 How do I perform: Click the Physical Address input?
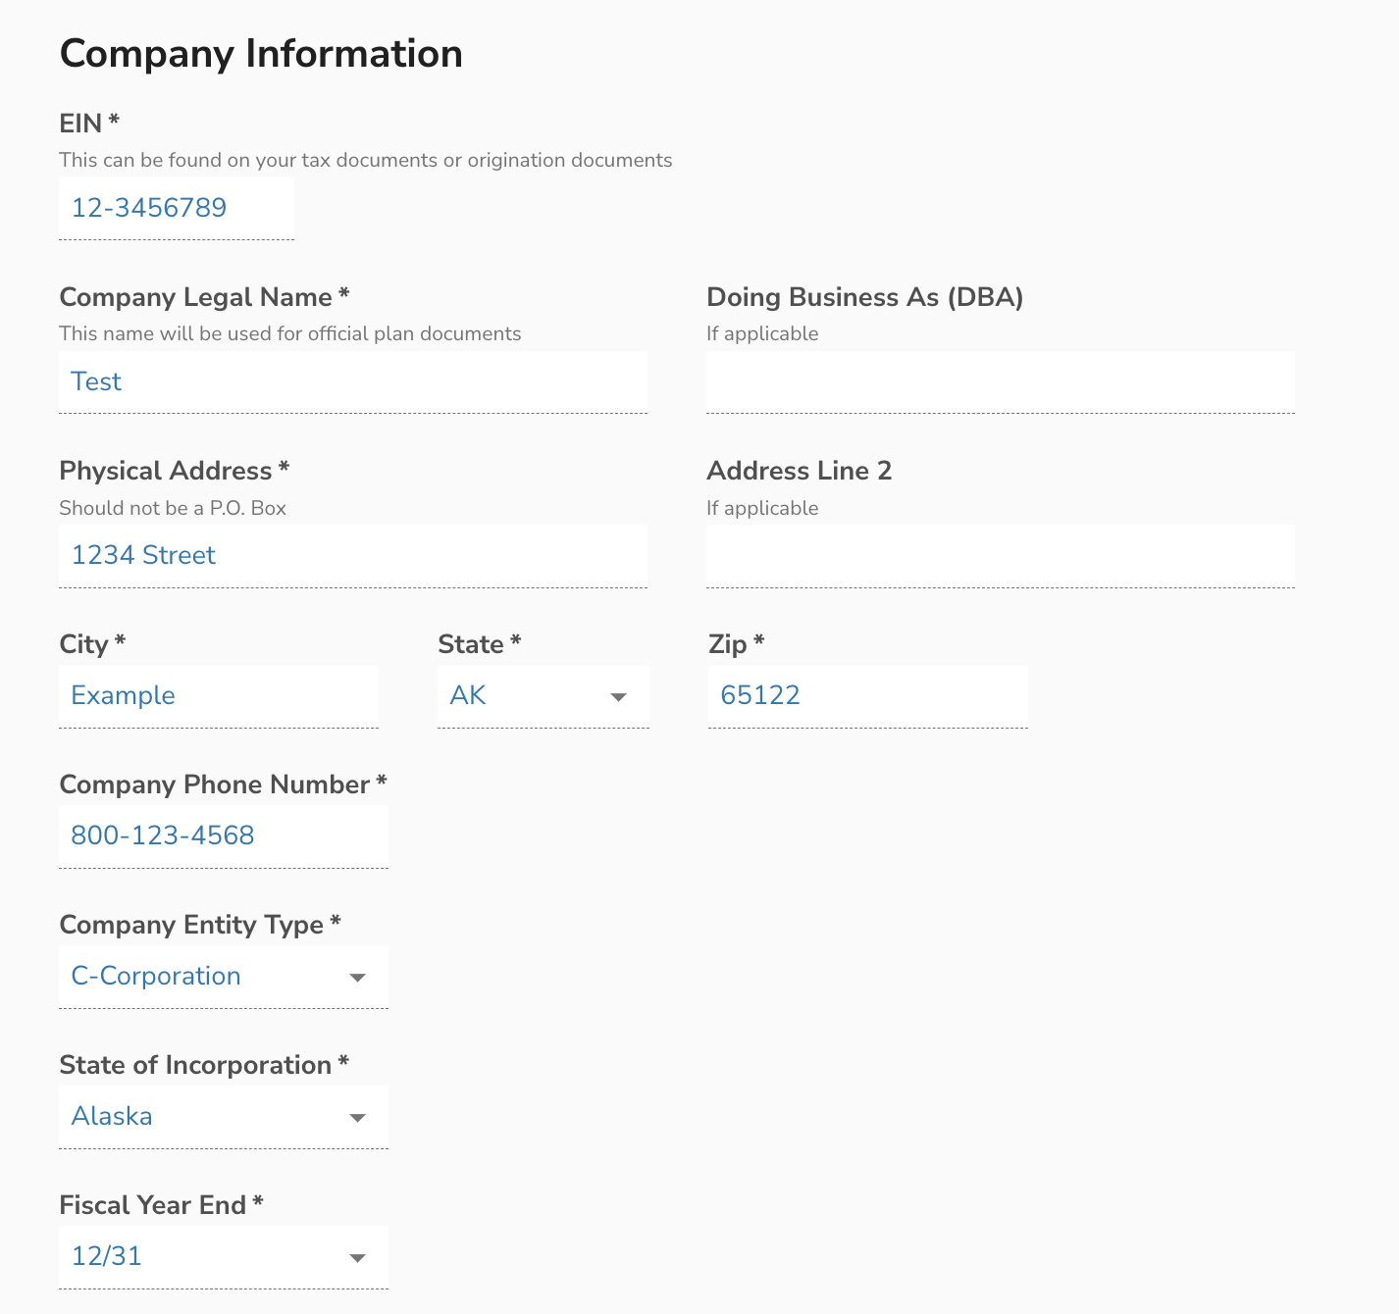click(x=353, y=555)
